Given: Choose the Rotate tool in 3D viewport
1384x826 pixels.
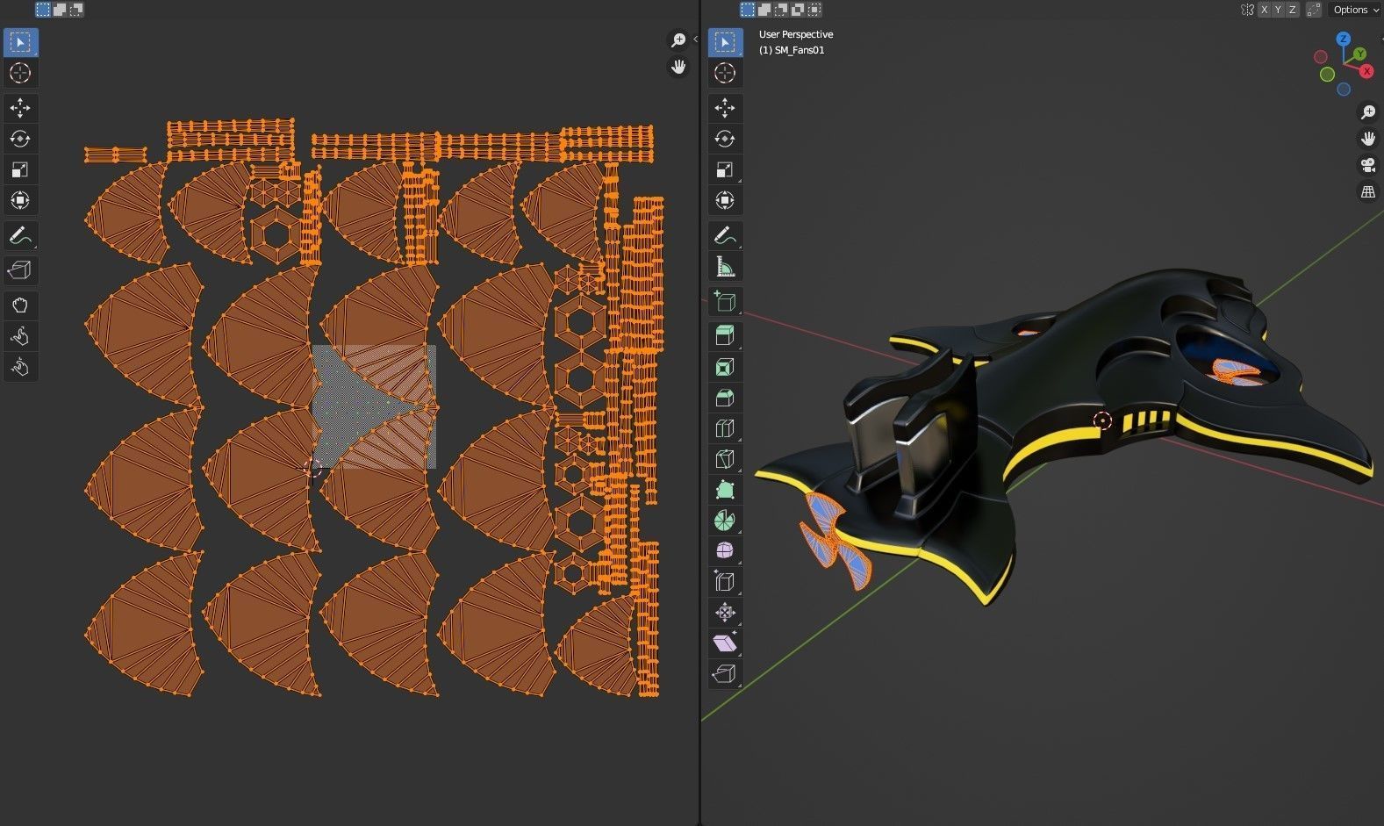Looking at the screenshot, I should [x=725, y=139].
